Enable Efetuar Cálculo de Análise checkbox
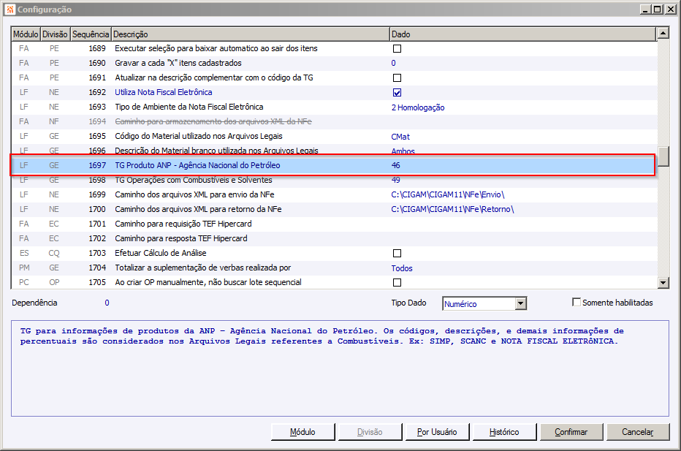This screenshot has width=681, height=451. pyautogui.click(x=397, y=254)
